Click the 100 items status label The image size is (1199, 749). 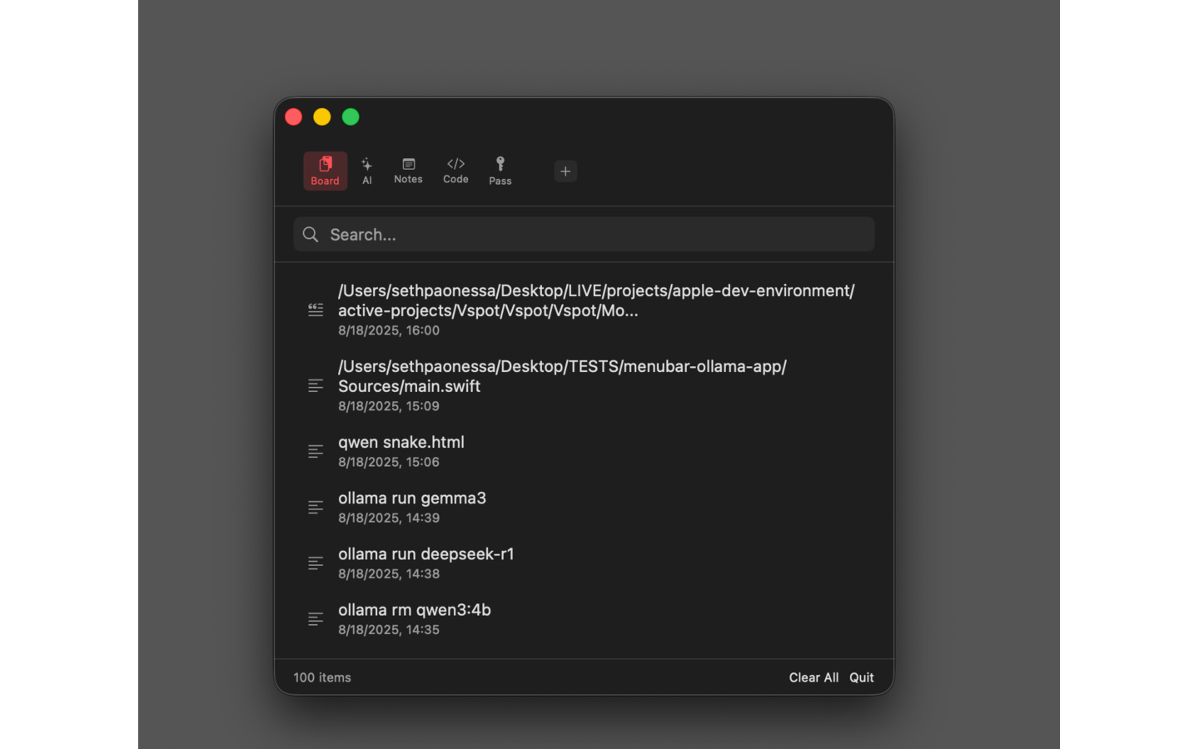point(321,677)
